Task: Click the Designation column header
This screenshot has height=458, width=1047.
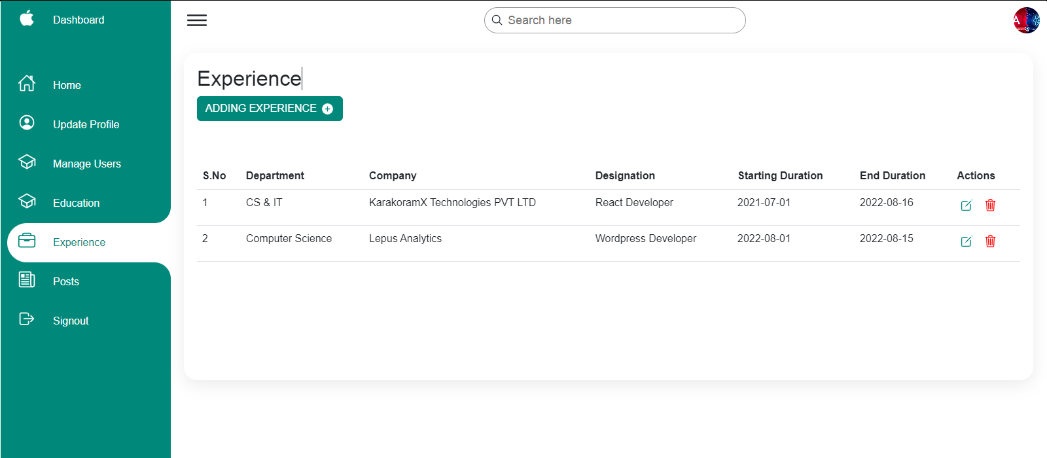Action: [625, 175]
